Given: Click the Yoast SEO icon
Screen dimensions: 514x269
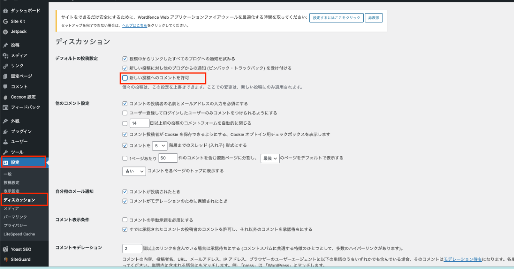Looking at the screenshot, I should point(6,249).
